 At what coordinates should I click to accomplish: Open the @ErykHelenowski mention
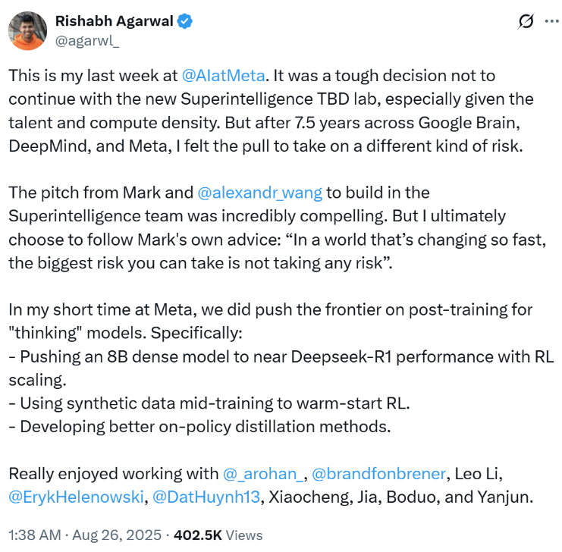pos(75,497)
